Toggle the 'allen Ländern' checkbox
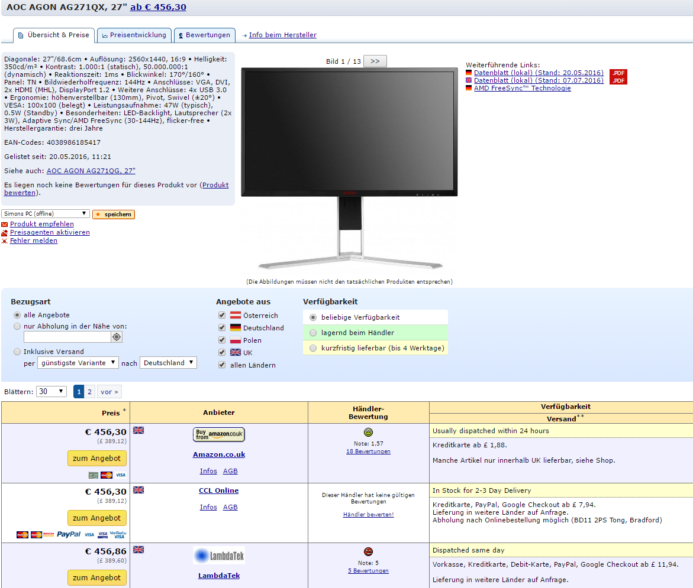 point(222,365)
